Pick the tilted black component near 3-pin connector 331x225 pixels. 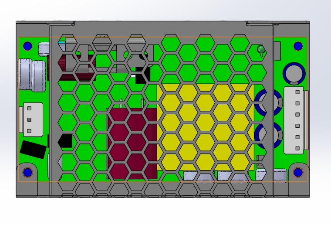click(33, 150)
